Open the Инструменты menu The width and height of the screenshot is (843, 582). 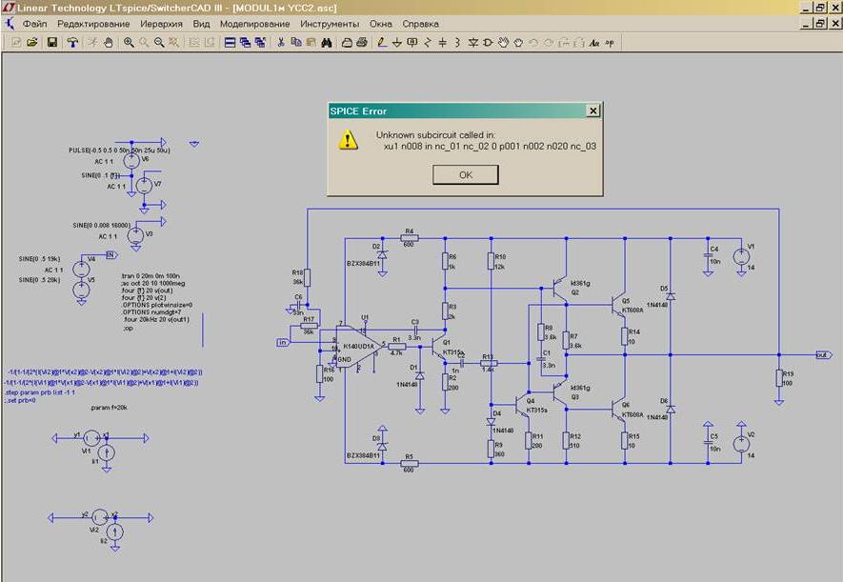pyautogui.click(x=330, y=23)
